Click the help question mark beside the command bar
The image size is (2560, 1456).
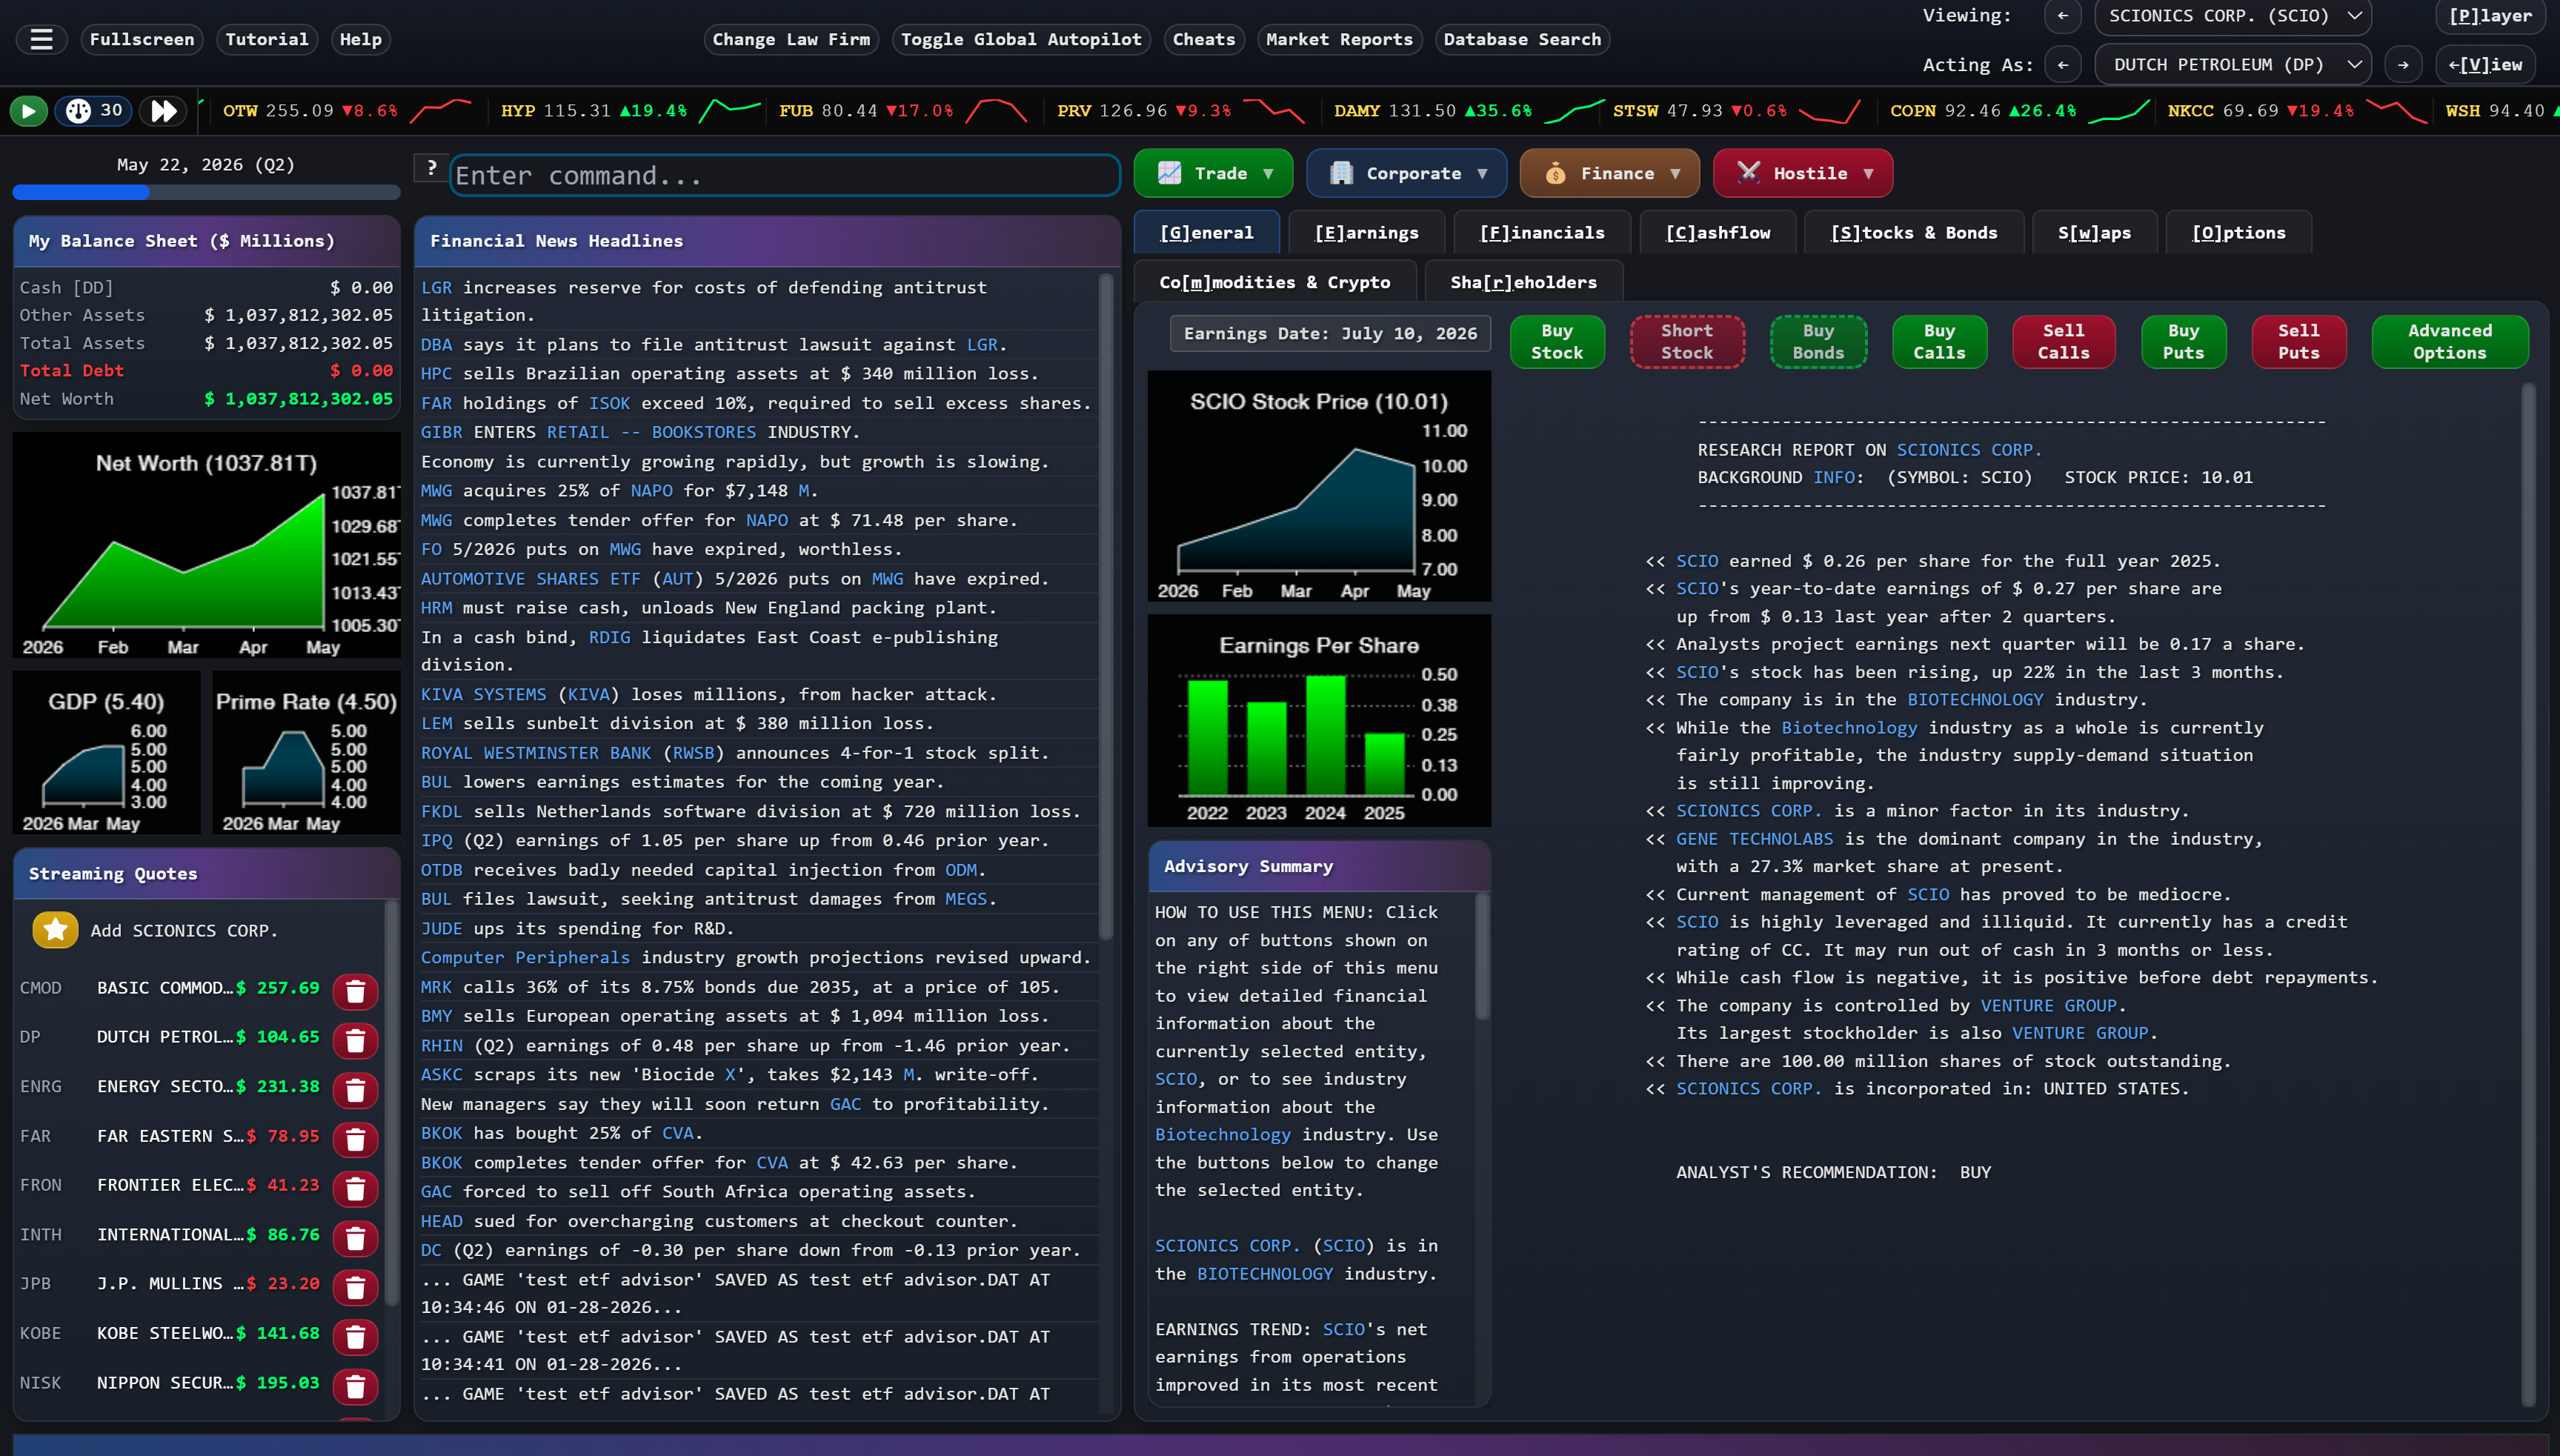430,167
